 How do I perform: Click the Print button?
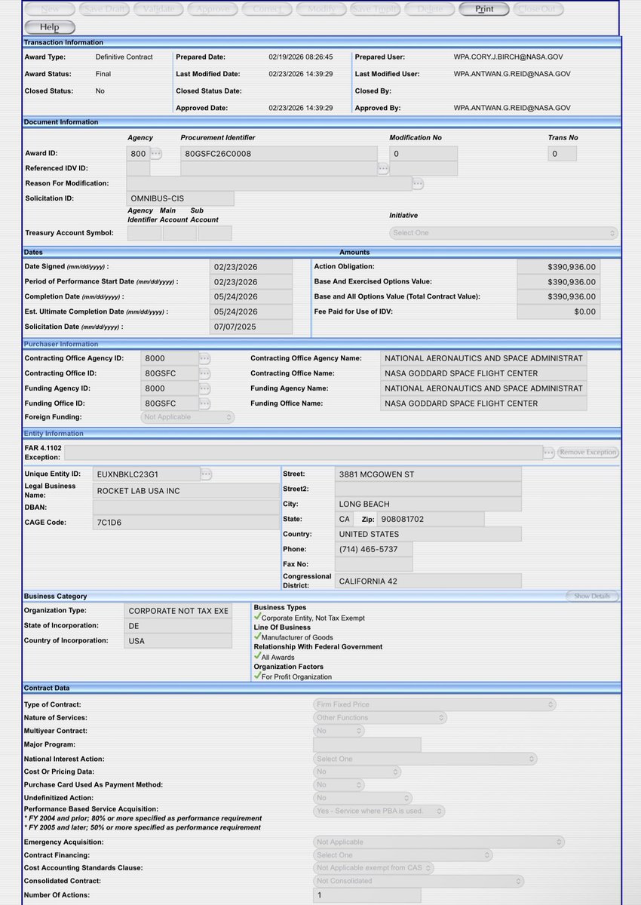485,9
